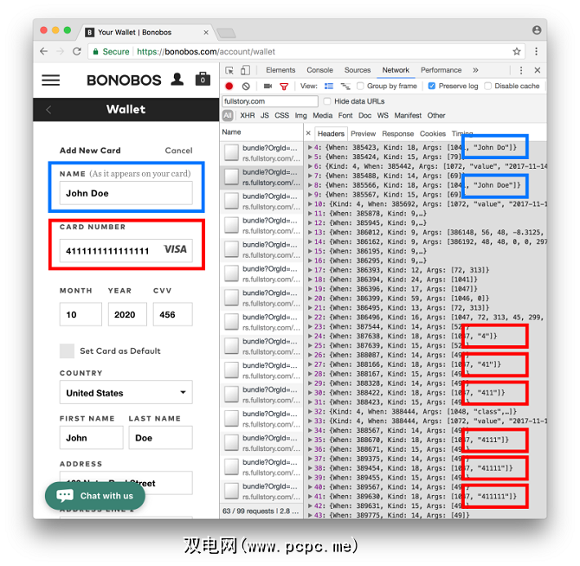Show more DevTools tabs chevron

point(475,70)
